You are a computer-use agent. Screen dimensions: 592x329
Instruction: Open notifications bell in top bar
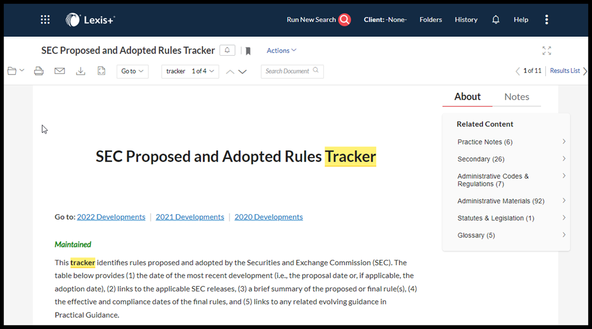click(496, 19)
